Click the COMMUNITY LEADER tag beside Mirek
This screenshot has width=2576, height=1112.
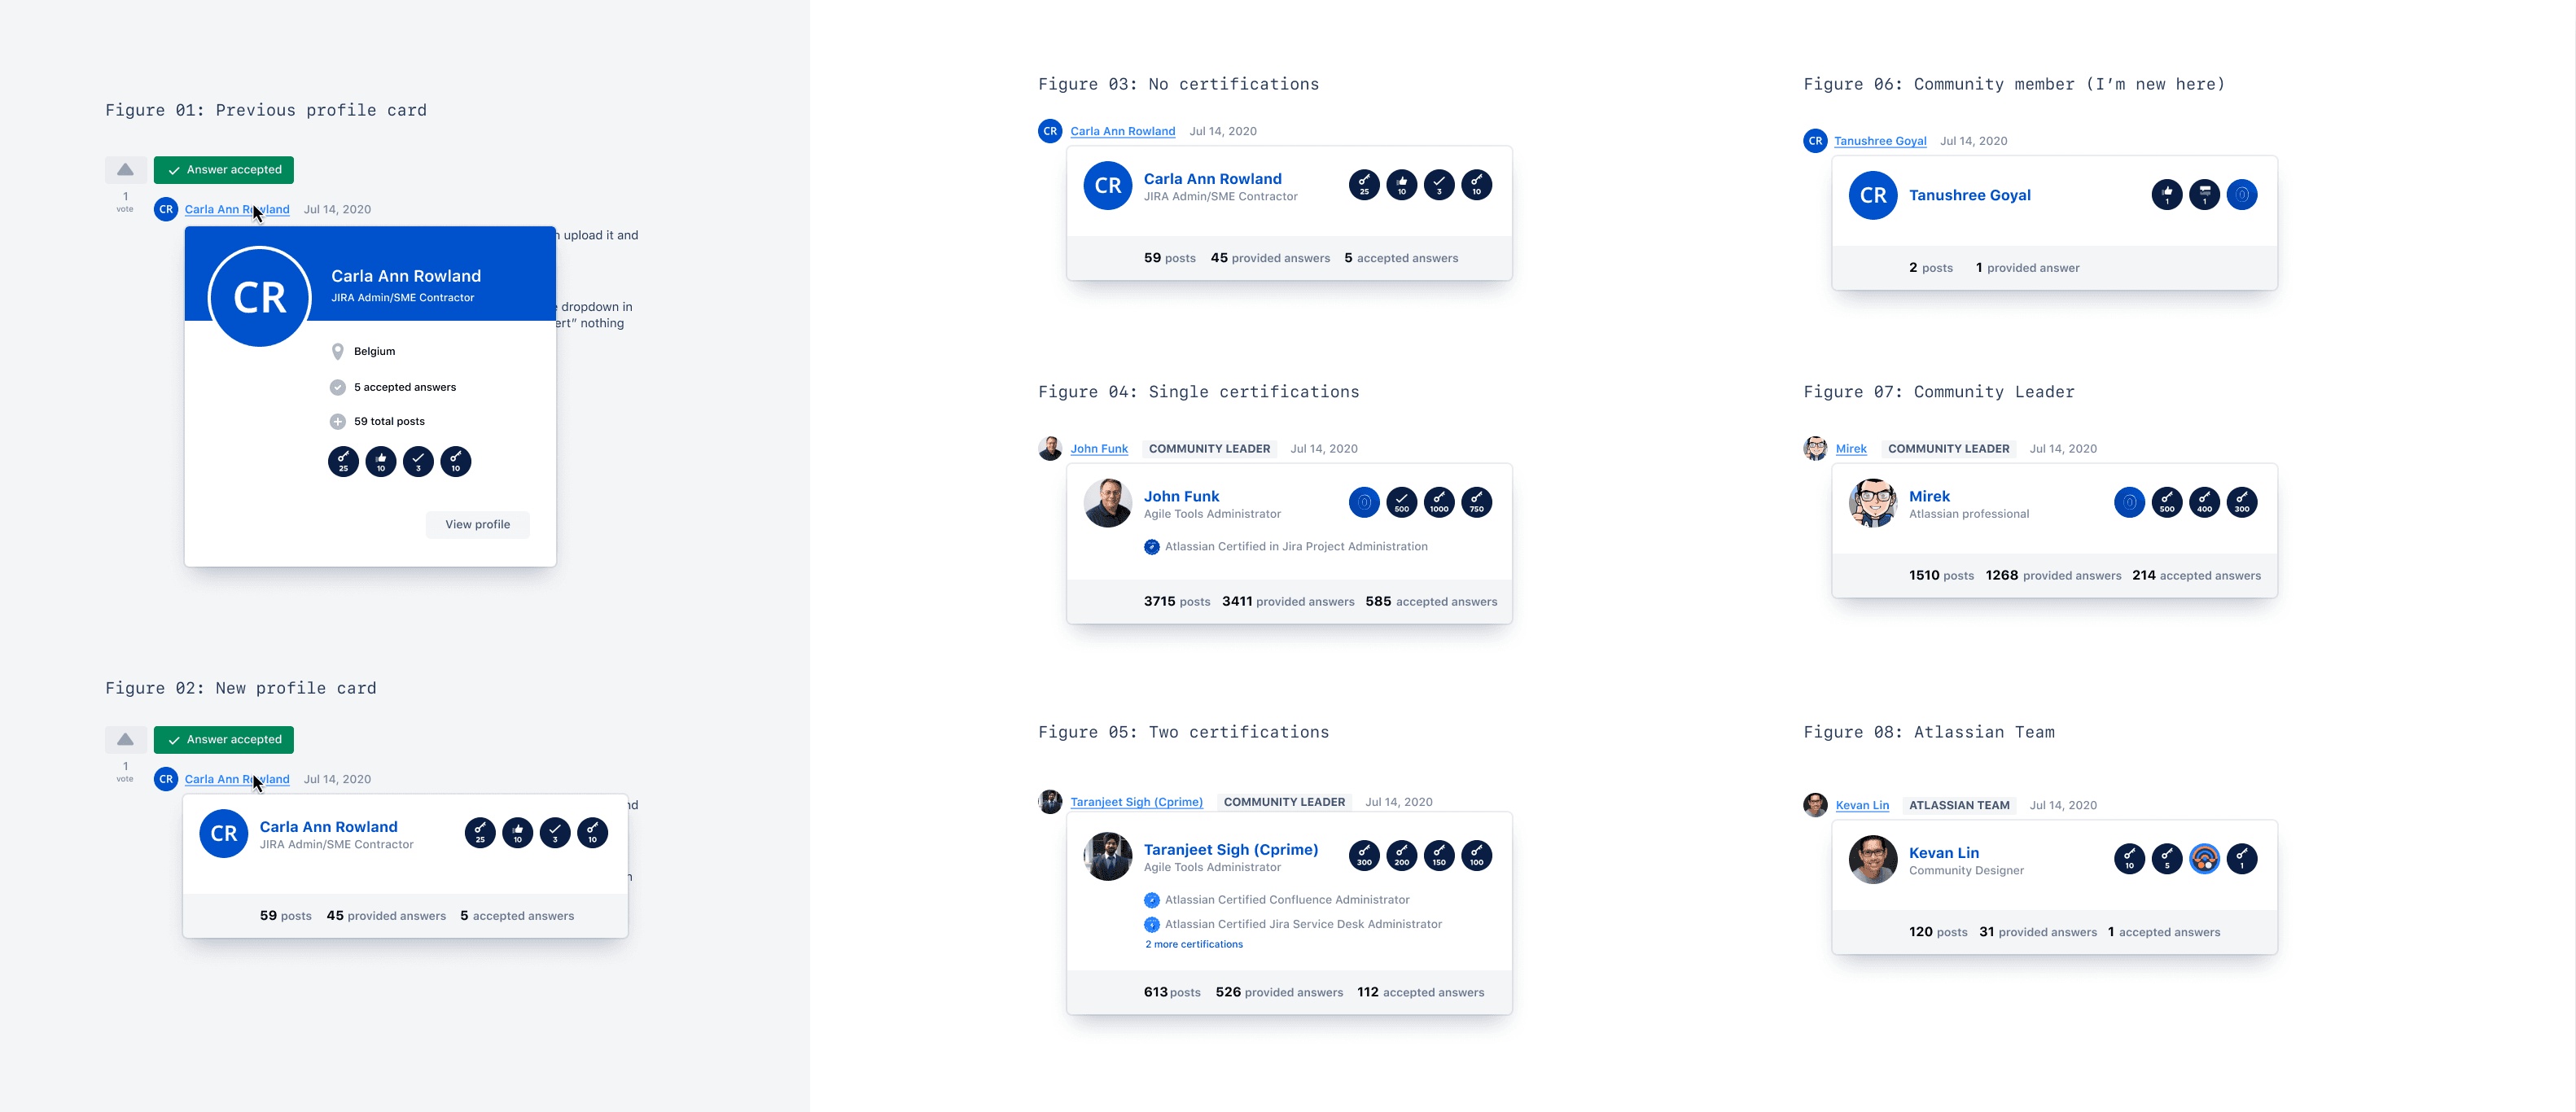click(x=1948, y=448)
